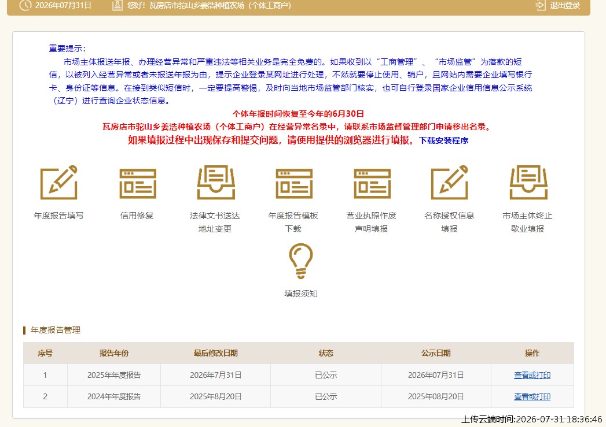Click the 公示日期 column header

pyautogui.click(x=436, y=353)
